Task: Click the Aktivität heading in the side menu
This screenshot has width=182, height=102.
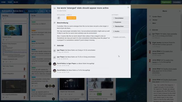Action: (x=155, y=30)
